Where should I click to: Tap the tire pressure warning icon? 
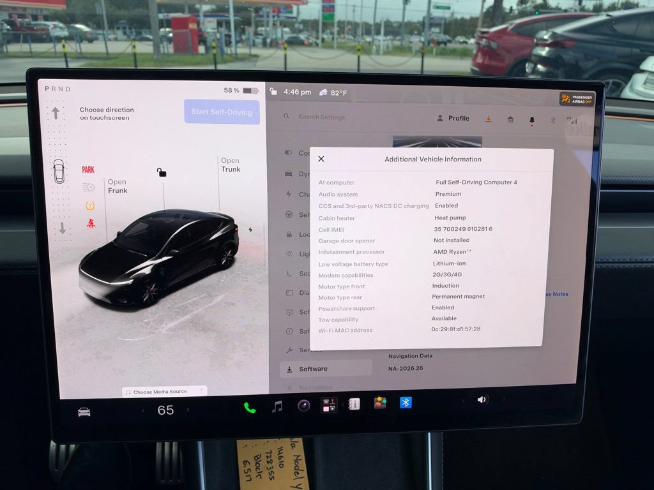(90, 205)
